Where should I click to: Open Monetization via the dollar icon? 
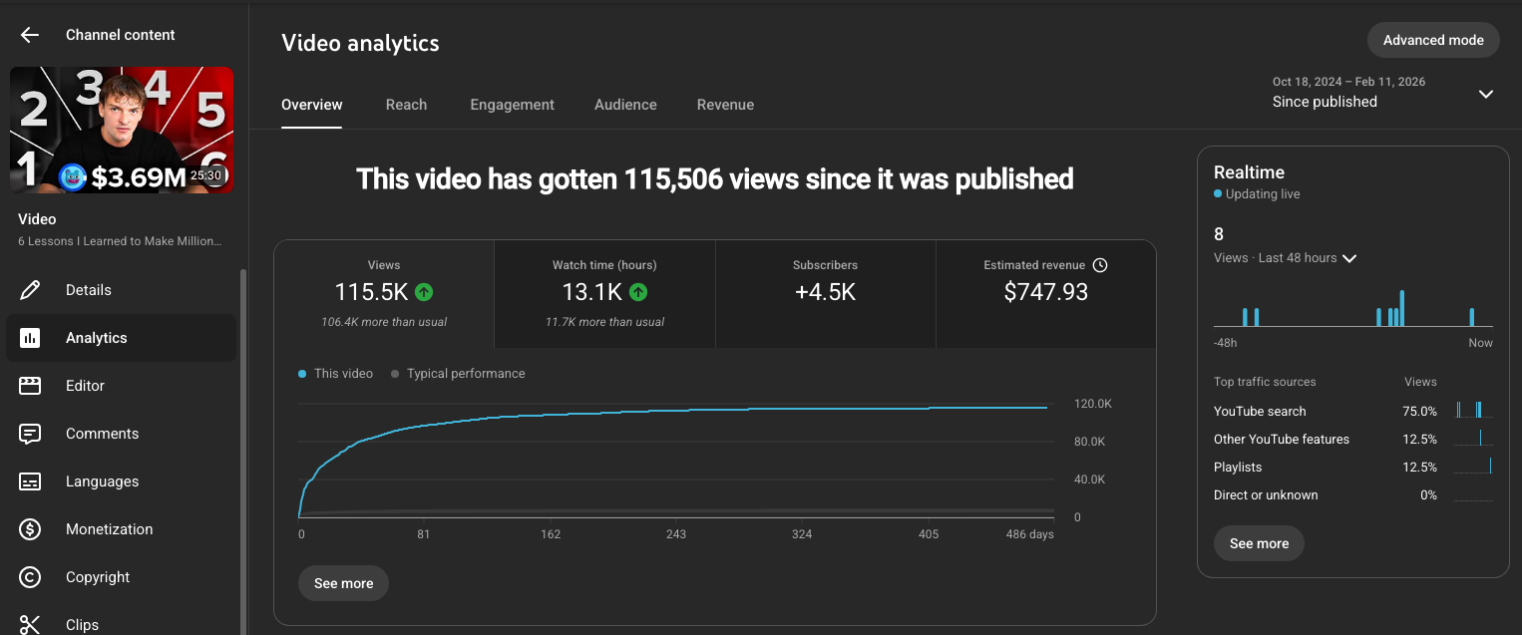(30, 528)
